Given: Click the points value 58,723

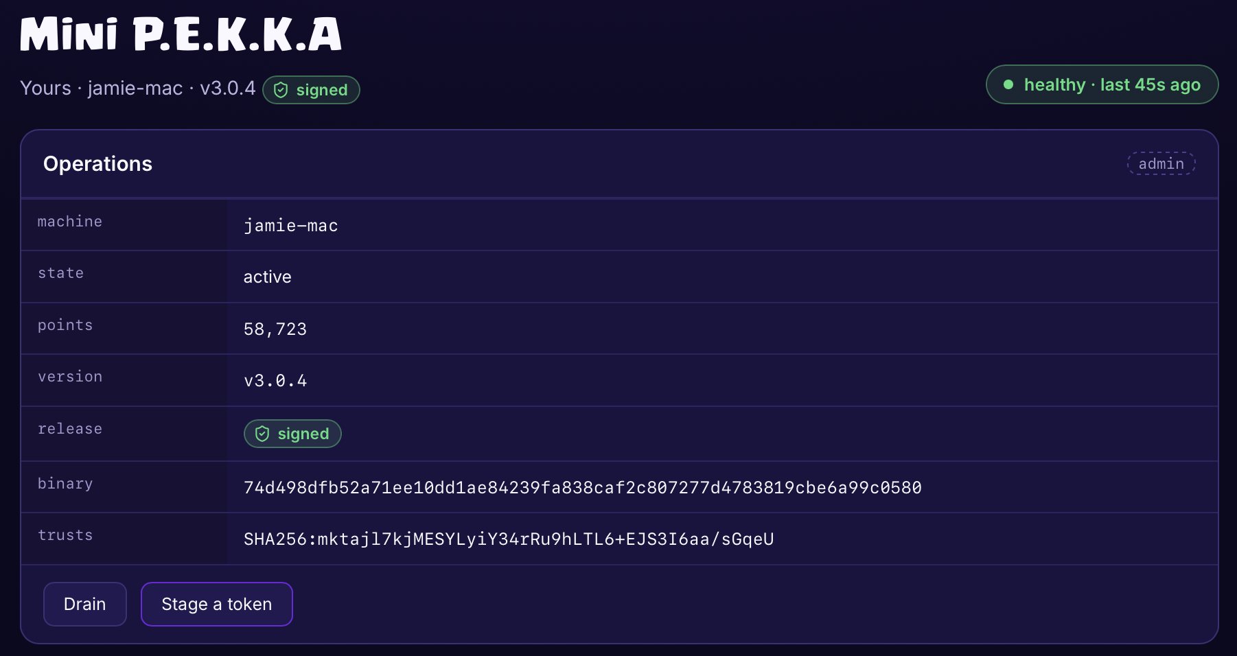Looking at the screenshot, I should 275,329.
